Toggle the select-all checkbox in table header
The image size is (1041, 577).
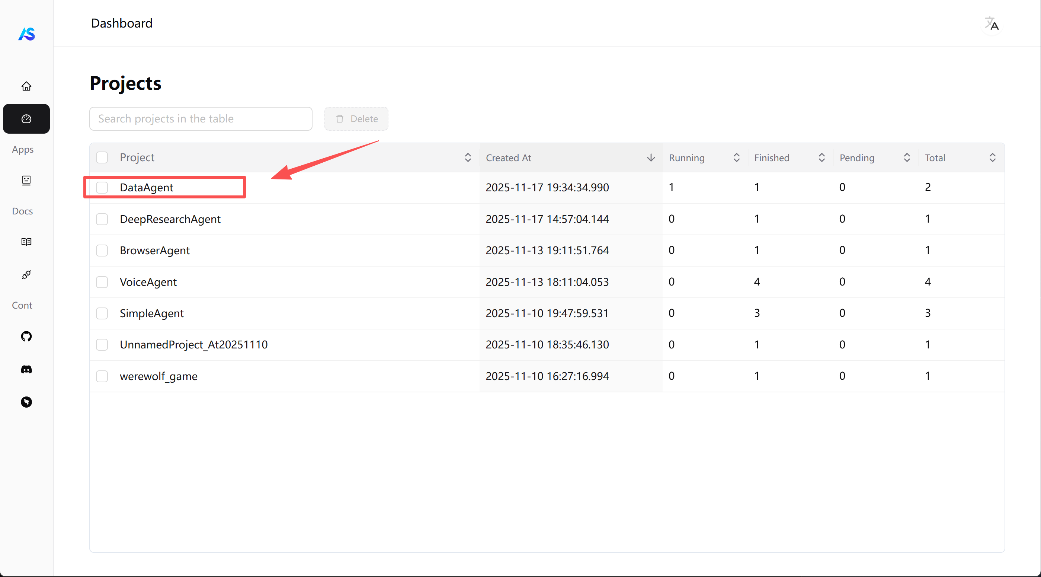[102, 158]
